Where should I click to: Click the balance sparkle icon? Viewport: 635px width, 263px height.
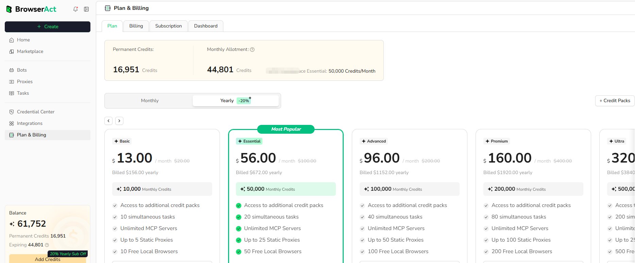click(12, 224)
